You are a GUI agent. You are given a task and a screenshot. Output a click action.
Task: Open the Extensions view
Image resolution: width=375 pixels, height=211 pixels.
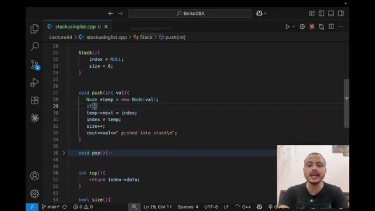tap(35, 100)
